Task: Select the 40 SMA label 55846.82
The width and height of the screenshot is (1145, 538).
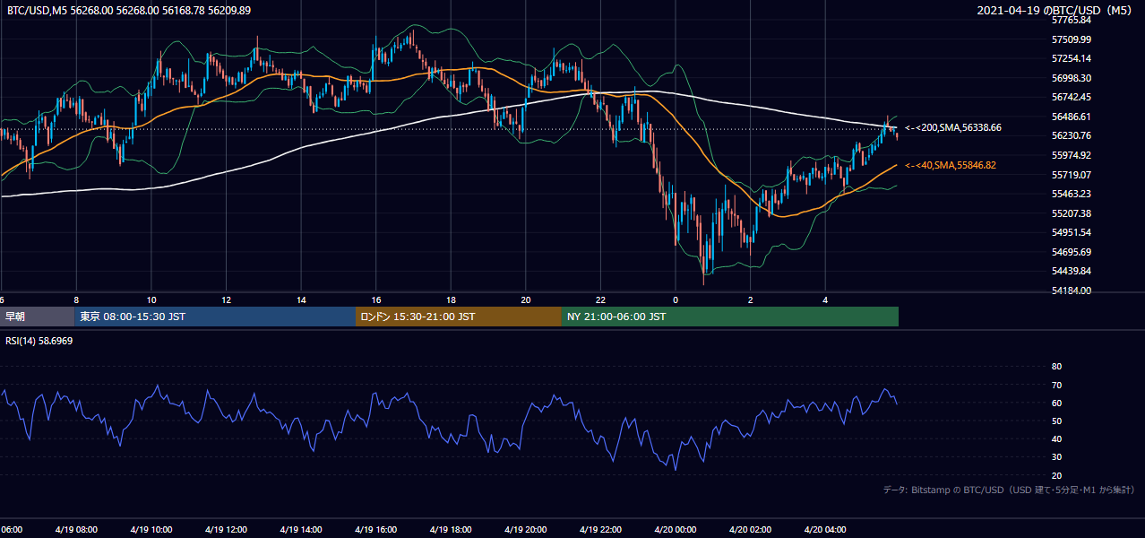Action: pos(951,166)
